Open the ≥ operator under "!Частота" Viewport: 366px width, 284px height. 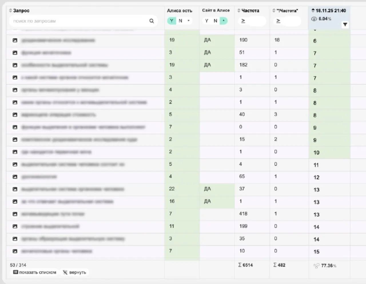click(x=278, y=21)
